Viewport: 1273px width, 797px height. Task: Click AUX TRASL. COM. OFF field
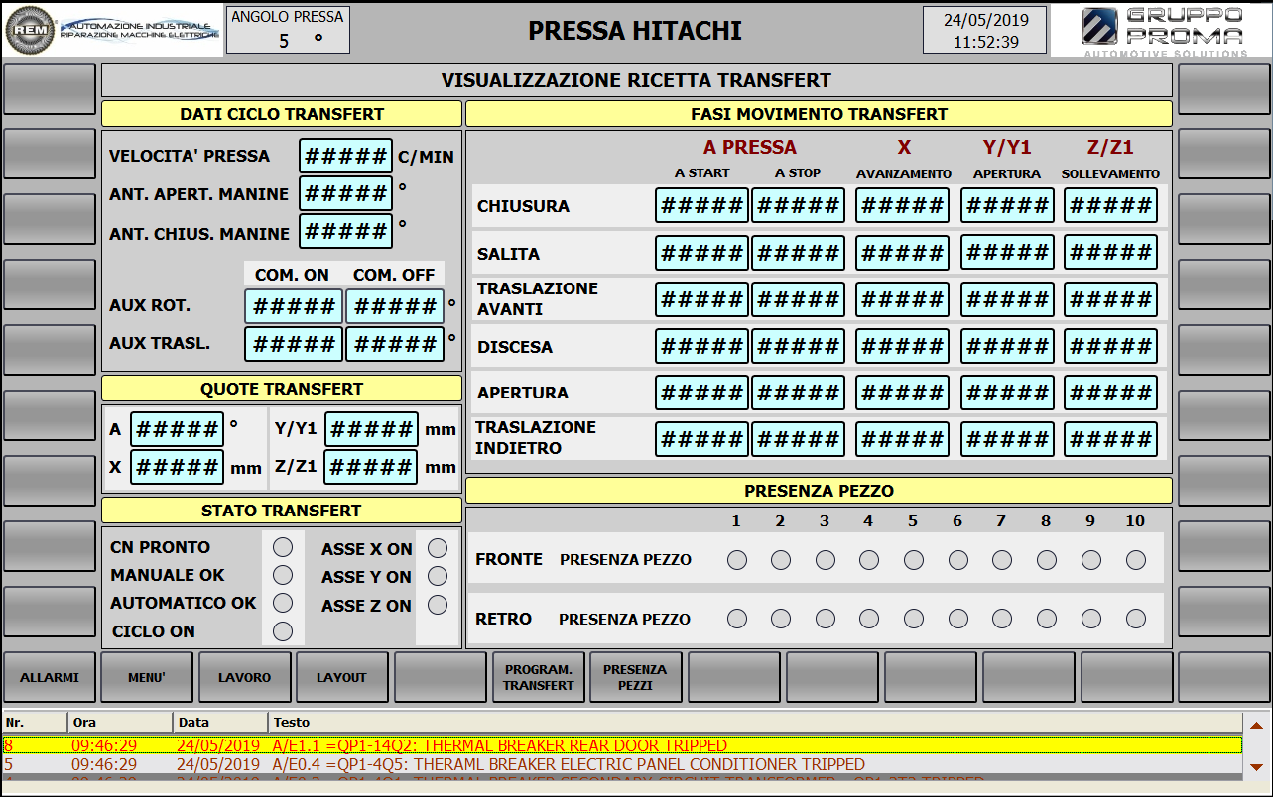(395, 344)
